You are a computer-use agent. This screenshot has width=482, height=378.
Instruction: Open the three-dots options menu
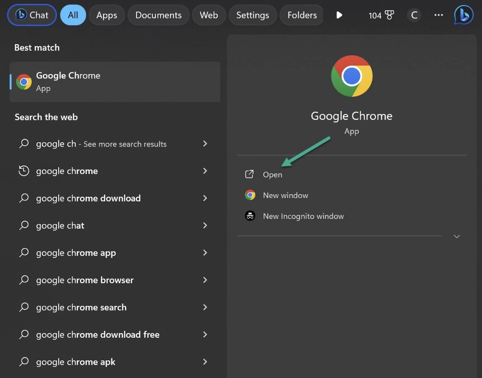coord(438,15)
